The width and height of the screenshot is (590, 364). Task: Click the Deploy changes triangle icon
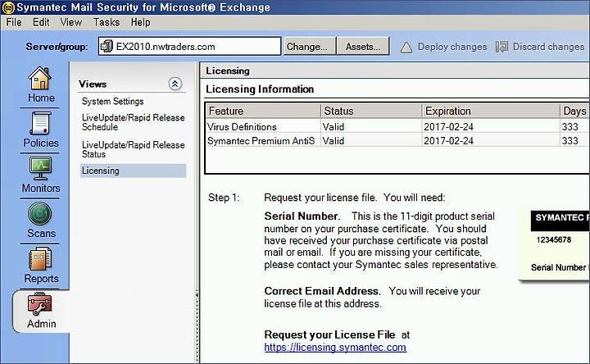406,47
